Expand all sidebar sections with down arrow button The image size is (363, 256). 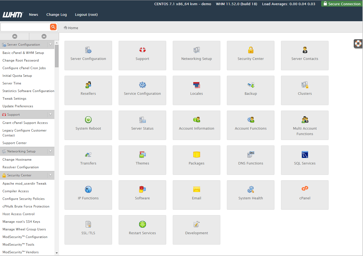pyautogui.click(x=44, y=36)
